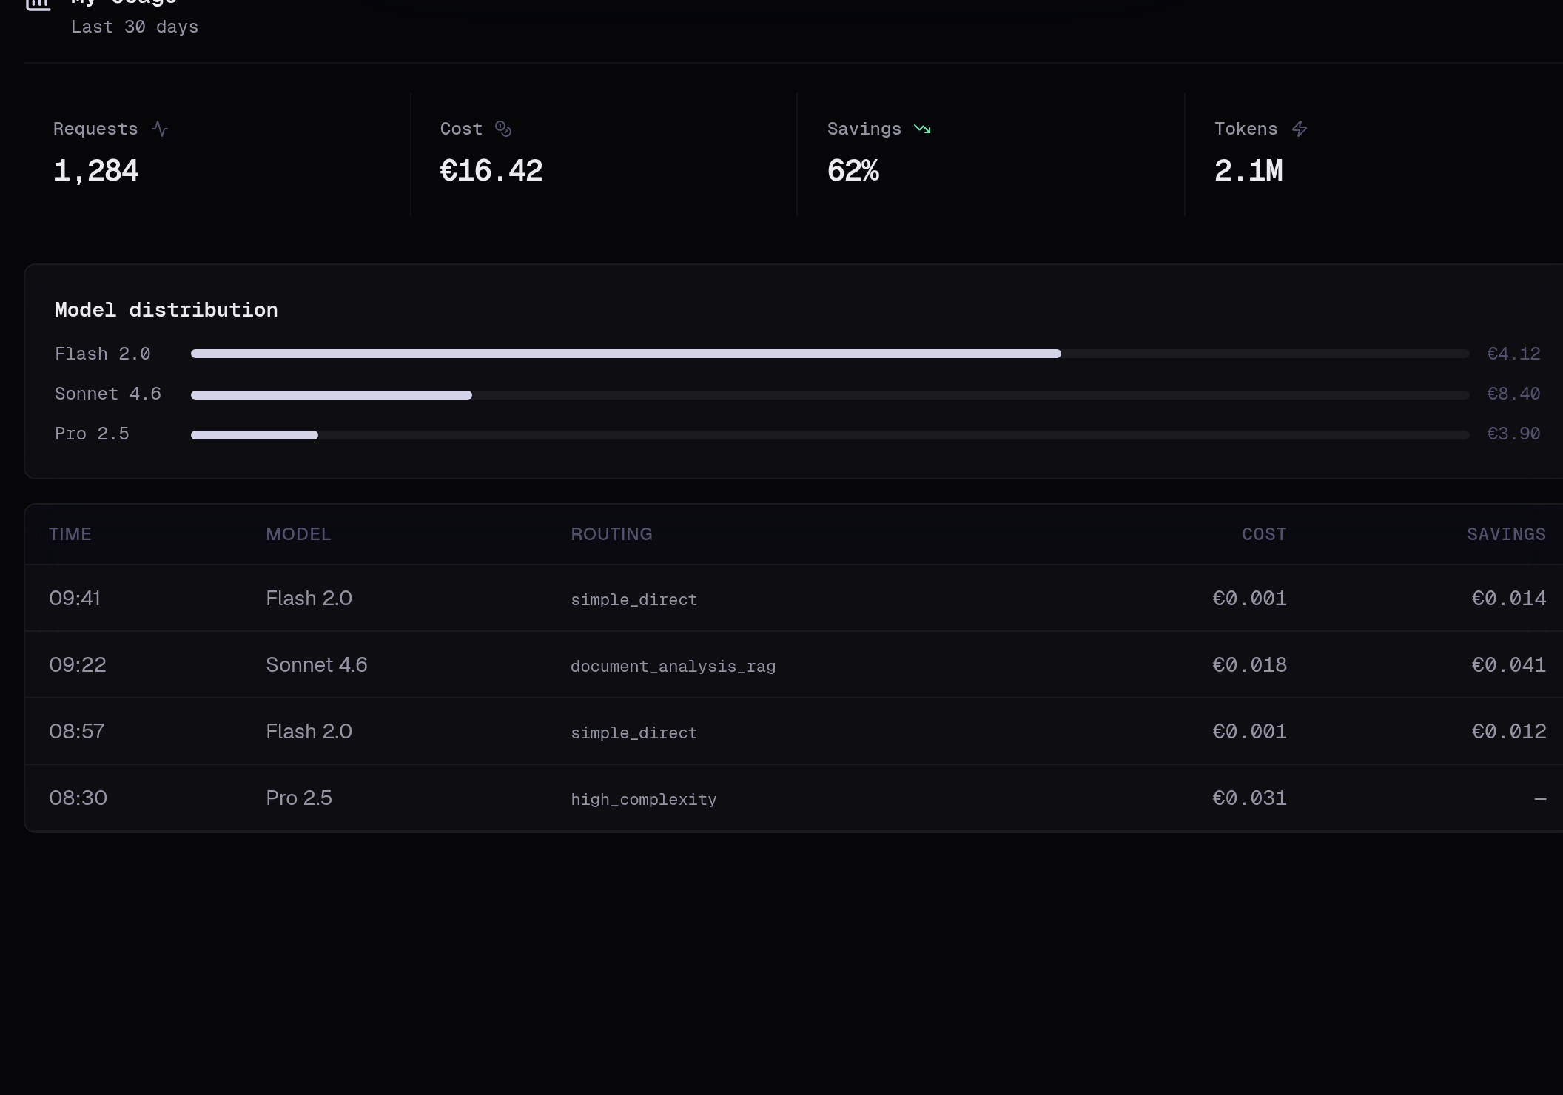Sort by the SAVINGS column header
The height and width of the screenshot is (1095, 1563).
[1506, 534]
